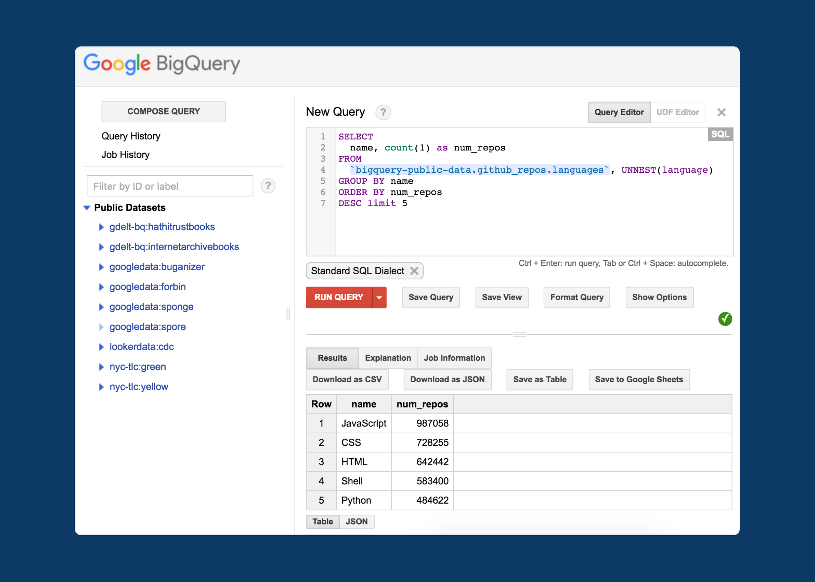Switch to the UDF Editor tab
Image resolution: width=815 pixels, height=582 pixels.
pyautogui.click(x=677, y=112)
